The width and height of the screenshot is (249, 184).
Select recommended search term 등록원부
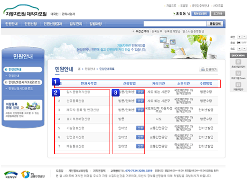coord(157,31)
